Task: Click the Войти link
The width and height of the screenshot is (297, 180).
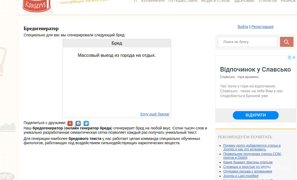Action: (243, 27)
